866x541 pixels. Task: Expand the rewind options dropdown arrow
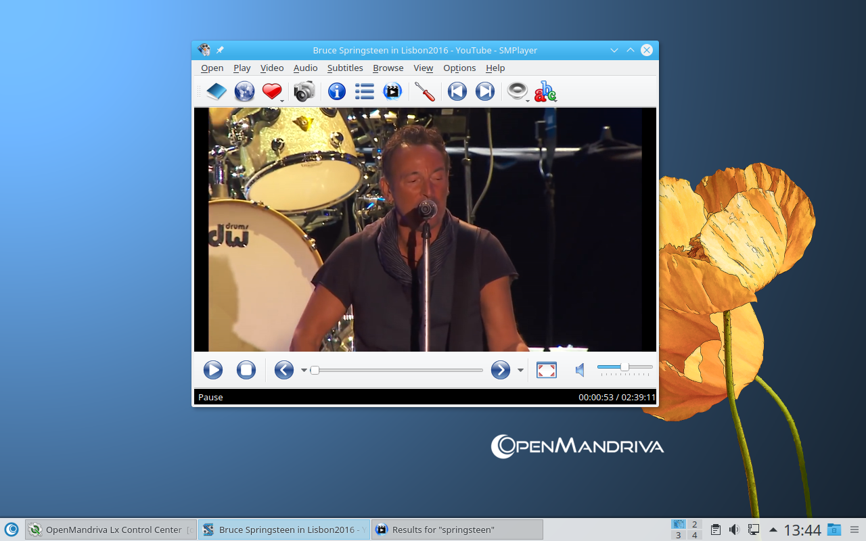click(304, 370)
